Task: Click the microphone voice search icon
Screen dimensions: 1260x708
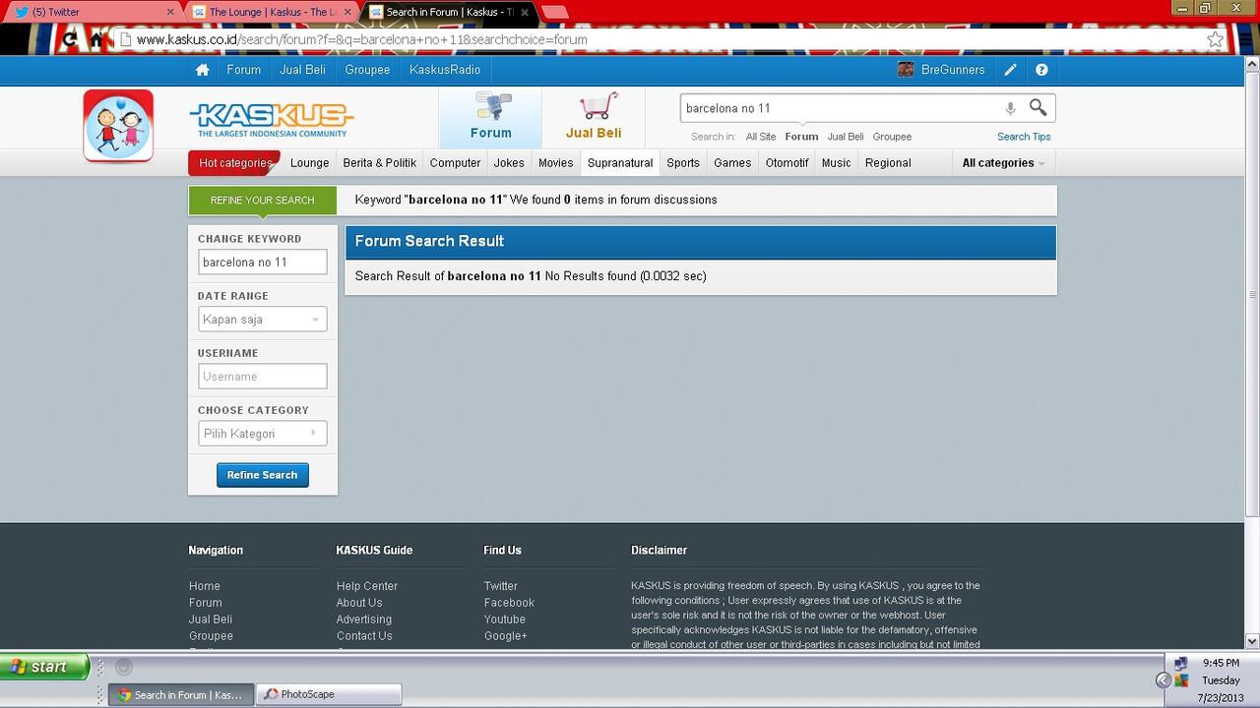Action: coord(1010,108)
